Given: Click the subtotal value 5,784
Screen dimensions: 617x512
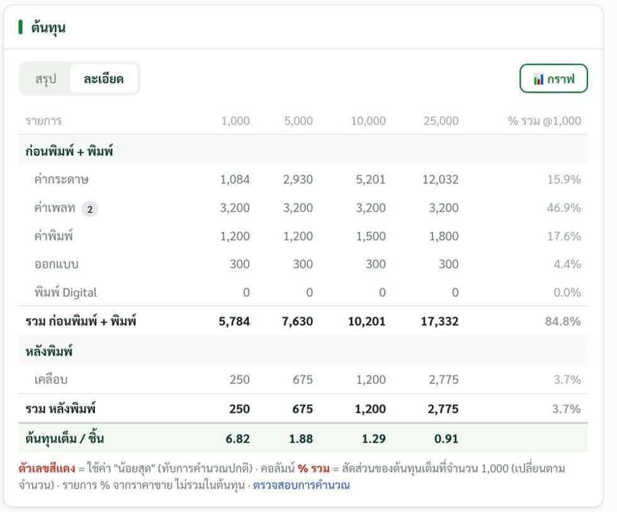Looking at the screenshot, I should point(234,321).
